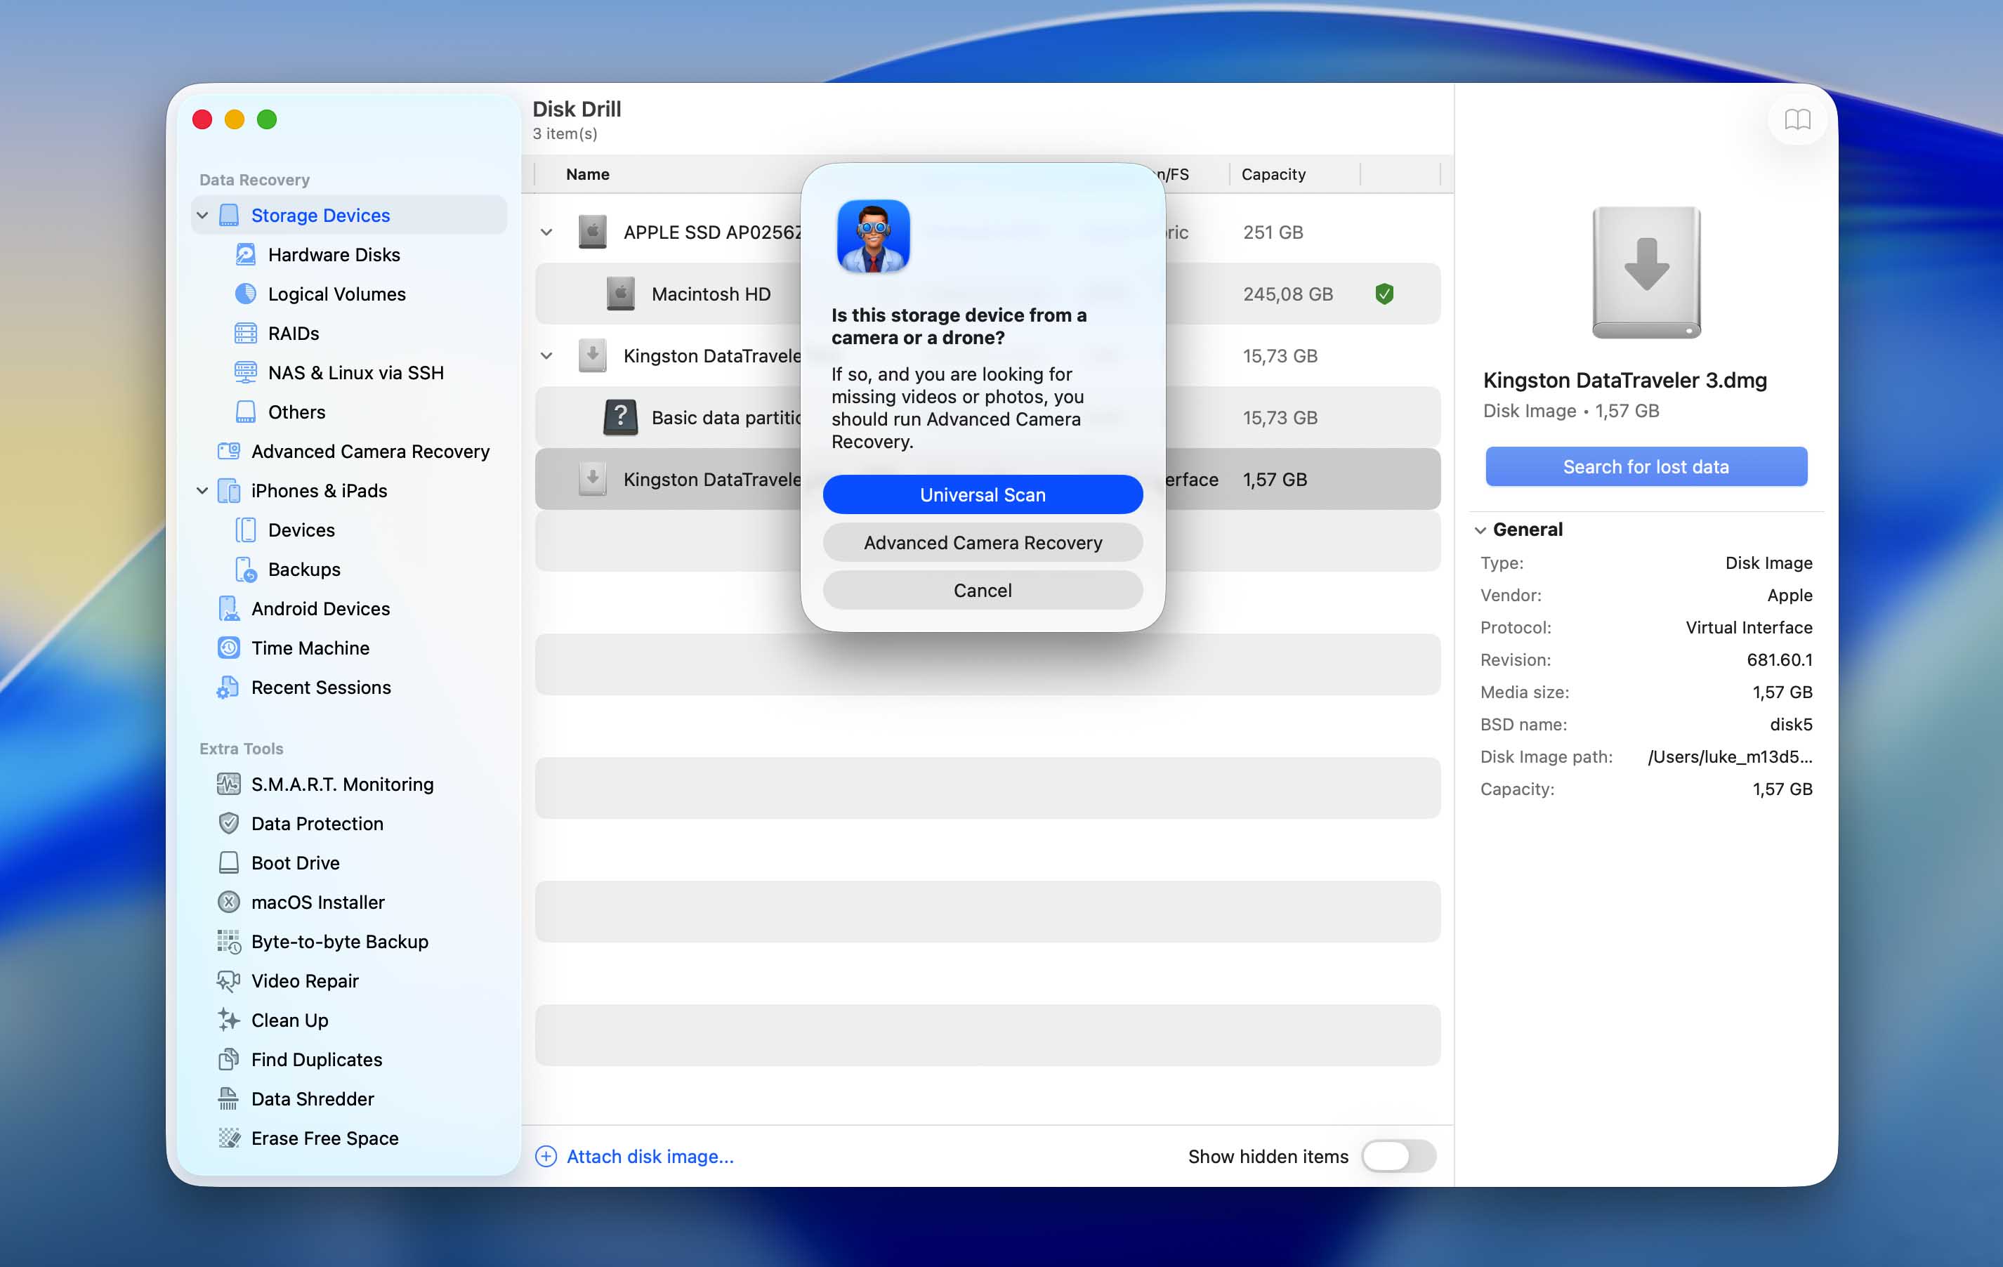Click the iPhones & iPads icon
Screen dimensions: 2003x1267
click(229, 491)
